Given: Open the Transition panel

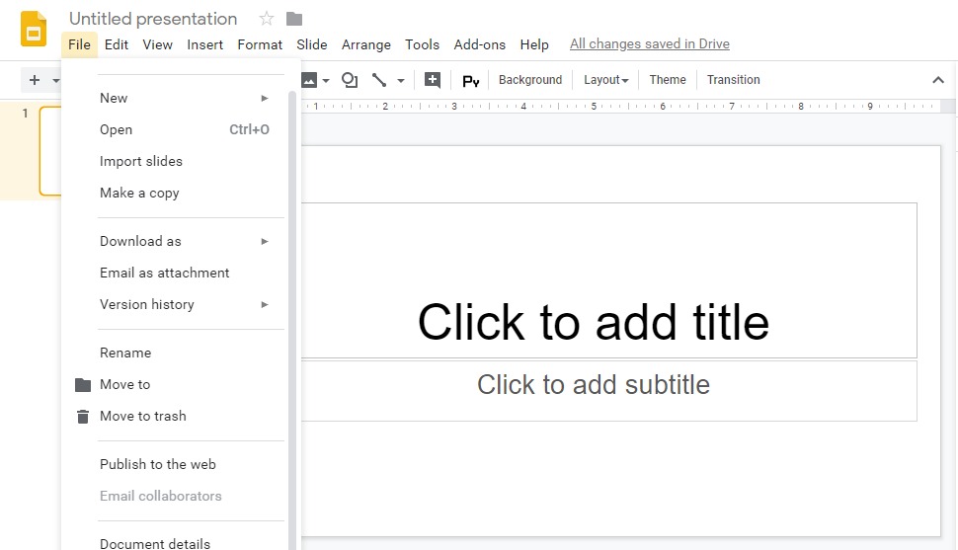Looking at the screenshot, I should tap(734, 79).
